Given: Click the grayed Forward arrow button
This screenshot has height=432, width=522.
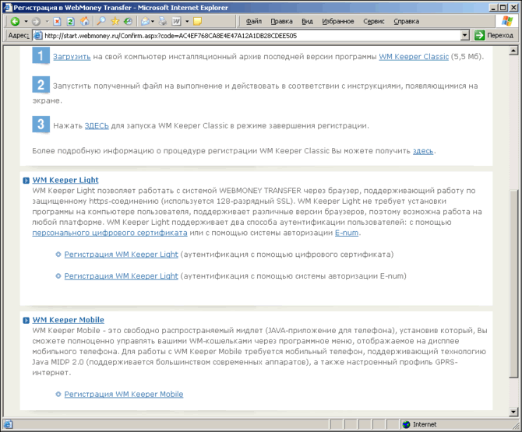Looking at the screenshot, I should click(36, 21).
